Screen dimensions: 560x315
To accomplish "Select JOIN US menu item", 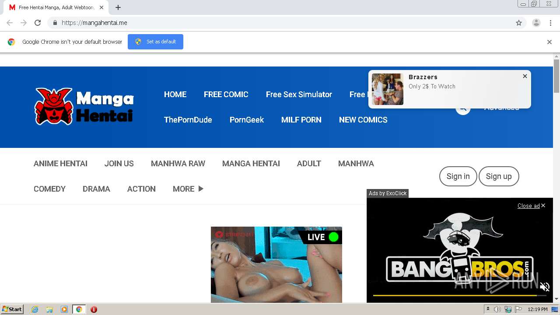I will [119, 164].
